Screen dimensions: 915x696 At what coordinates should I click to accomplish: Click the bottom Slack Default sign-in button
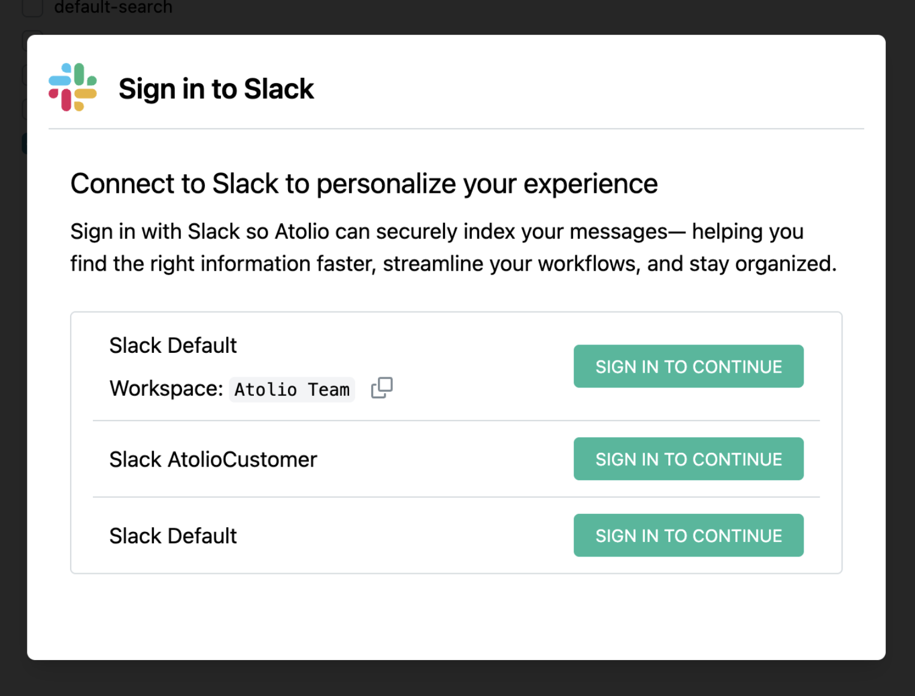(687, 535)
